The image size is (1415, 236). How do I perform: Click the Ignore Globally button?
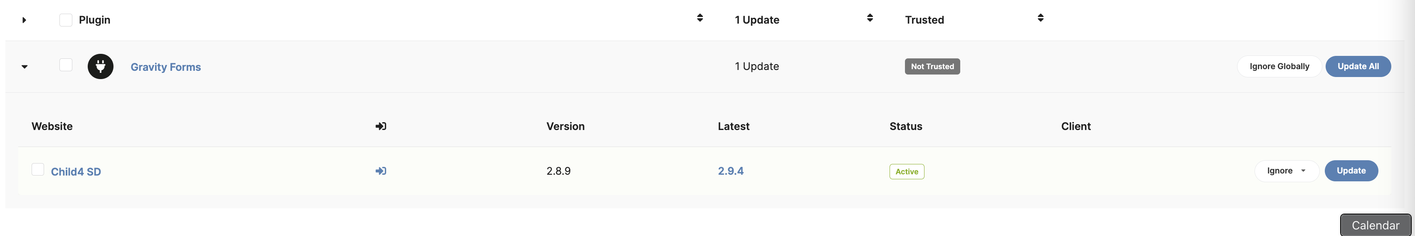click(1279, 66)
